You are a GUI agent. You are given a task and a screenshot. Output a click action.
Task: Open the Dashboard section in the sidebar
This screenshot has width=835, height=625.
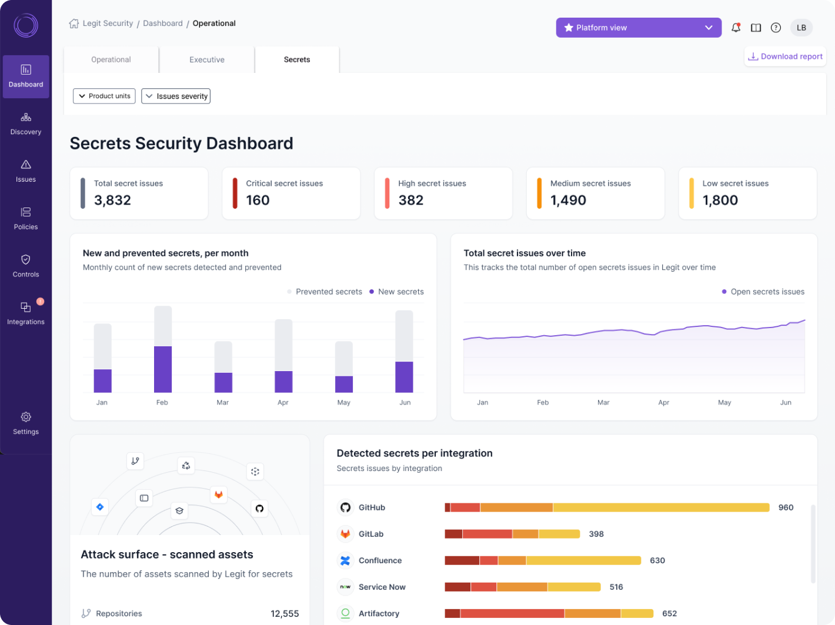click(x=25, y=76)
